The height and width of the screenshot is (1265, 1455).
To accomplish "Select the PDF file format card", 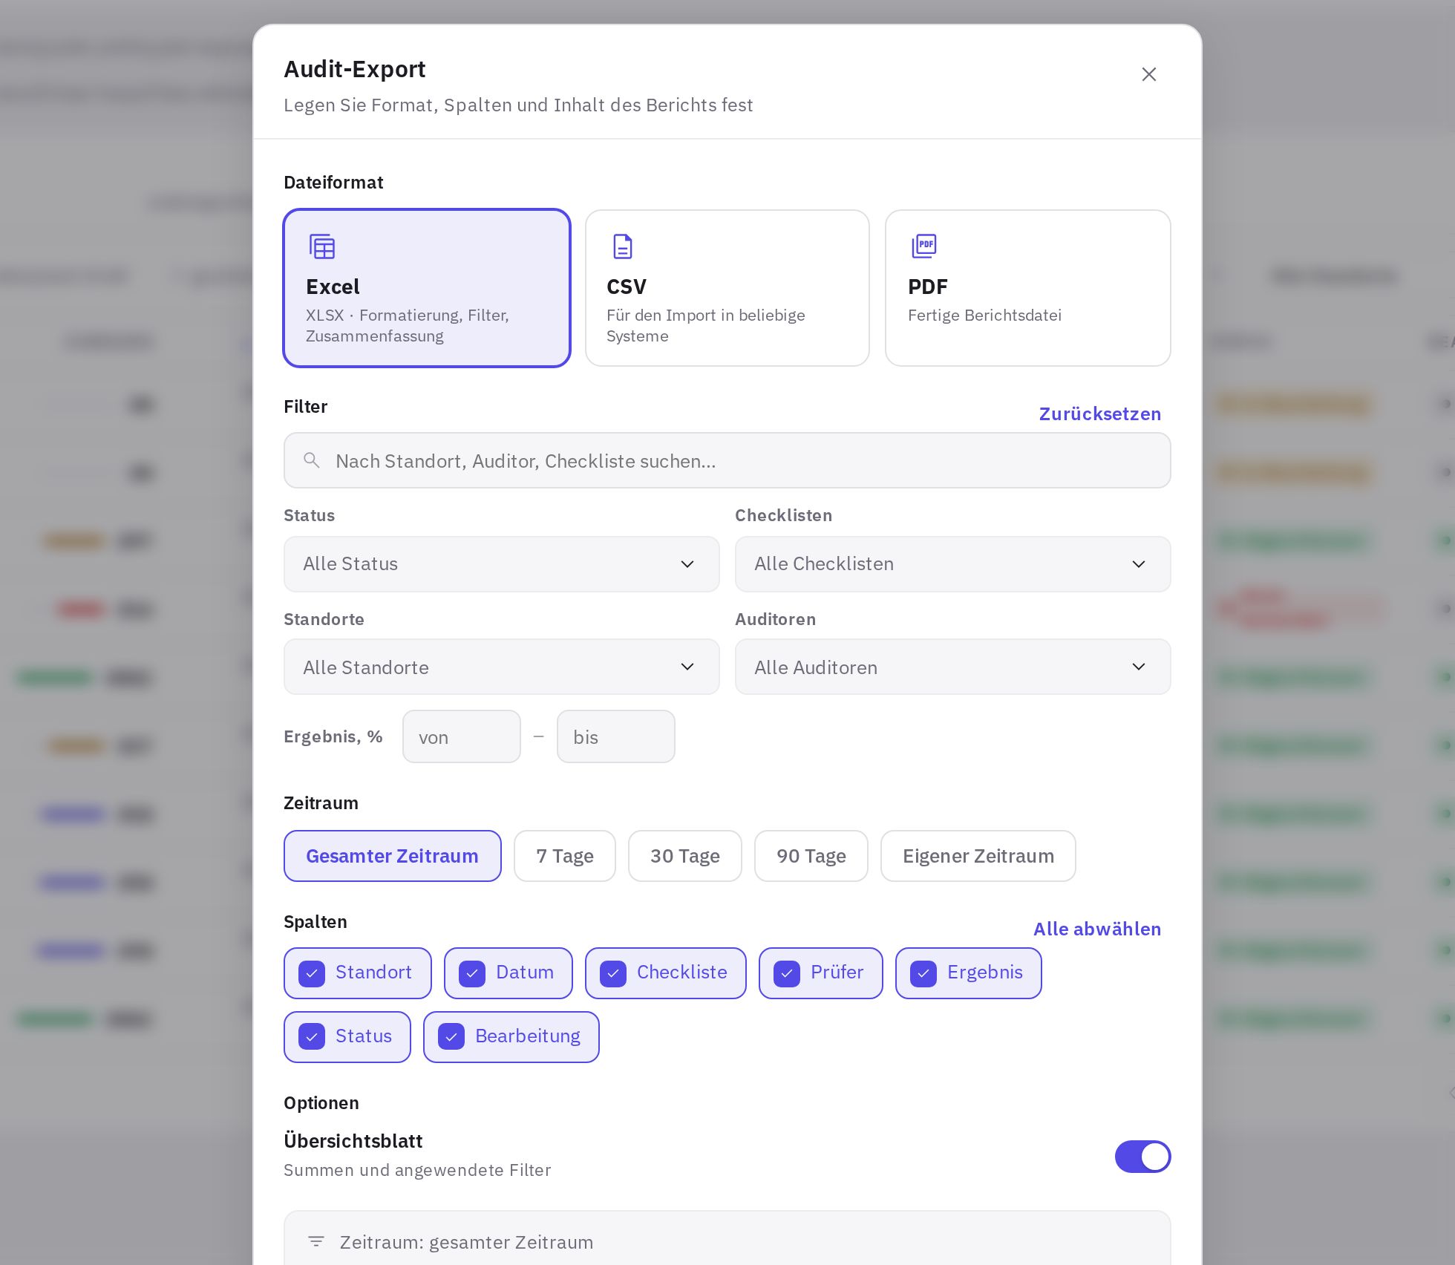I will point(1028,288).
